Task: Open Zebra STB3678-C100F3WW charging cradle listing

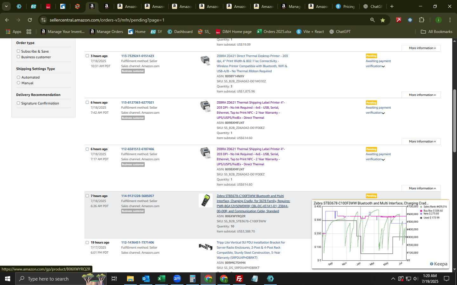Action: [x=253, y=203]
